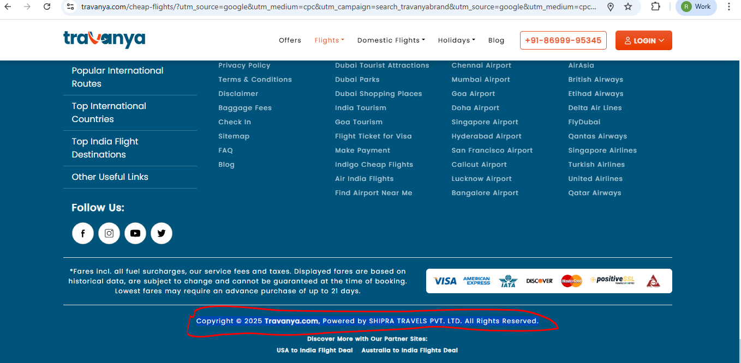Open Chrome three-dot menu
The image size is (741, 363).
[729, 7]
